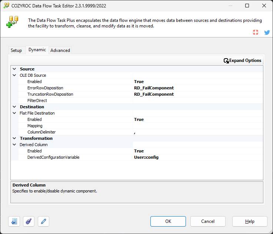Maximize the editor window
This screenshot has width=273, height=234.
click(x=247, y=6)
